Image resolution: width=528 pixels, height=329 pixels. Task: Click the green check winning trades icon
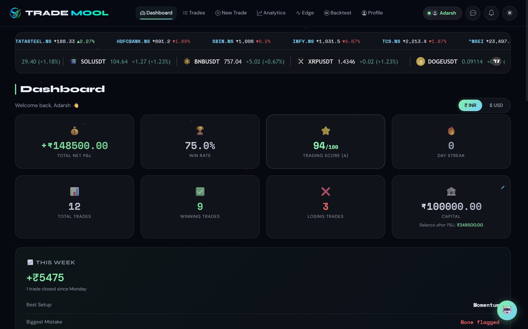click(200, 191)
